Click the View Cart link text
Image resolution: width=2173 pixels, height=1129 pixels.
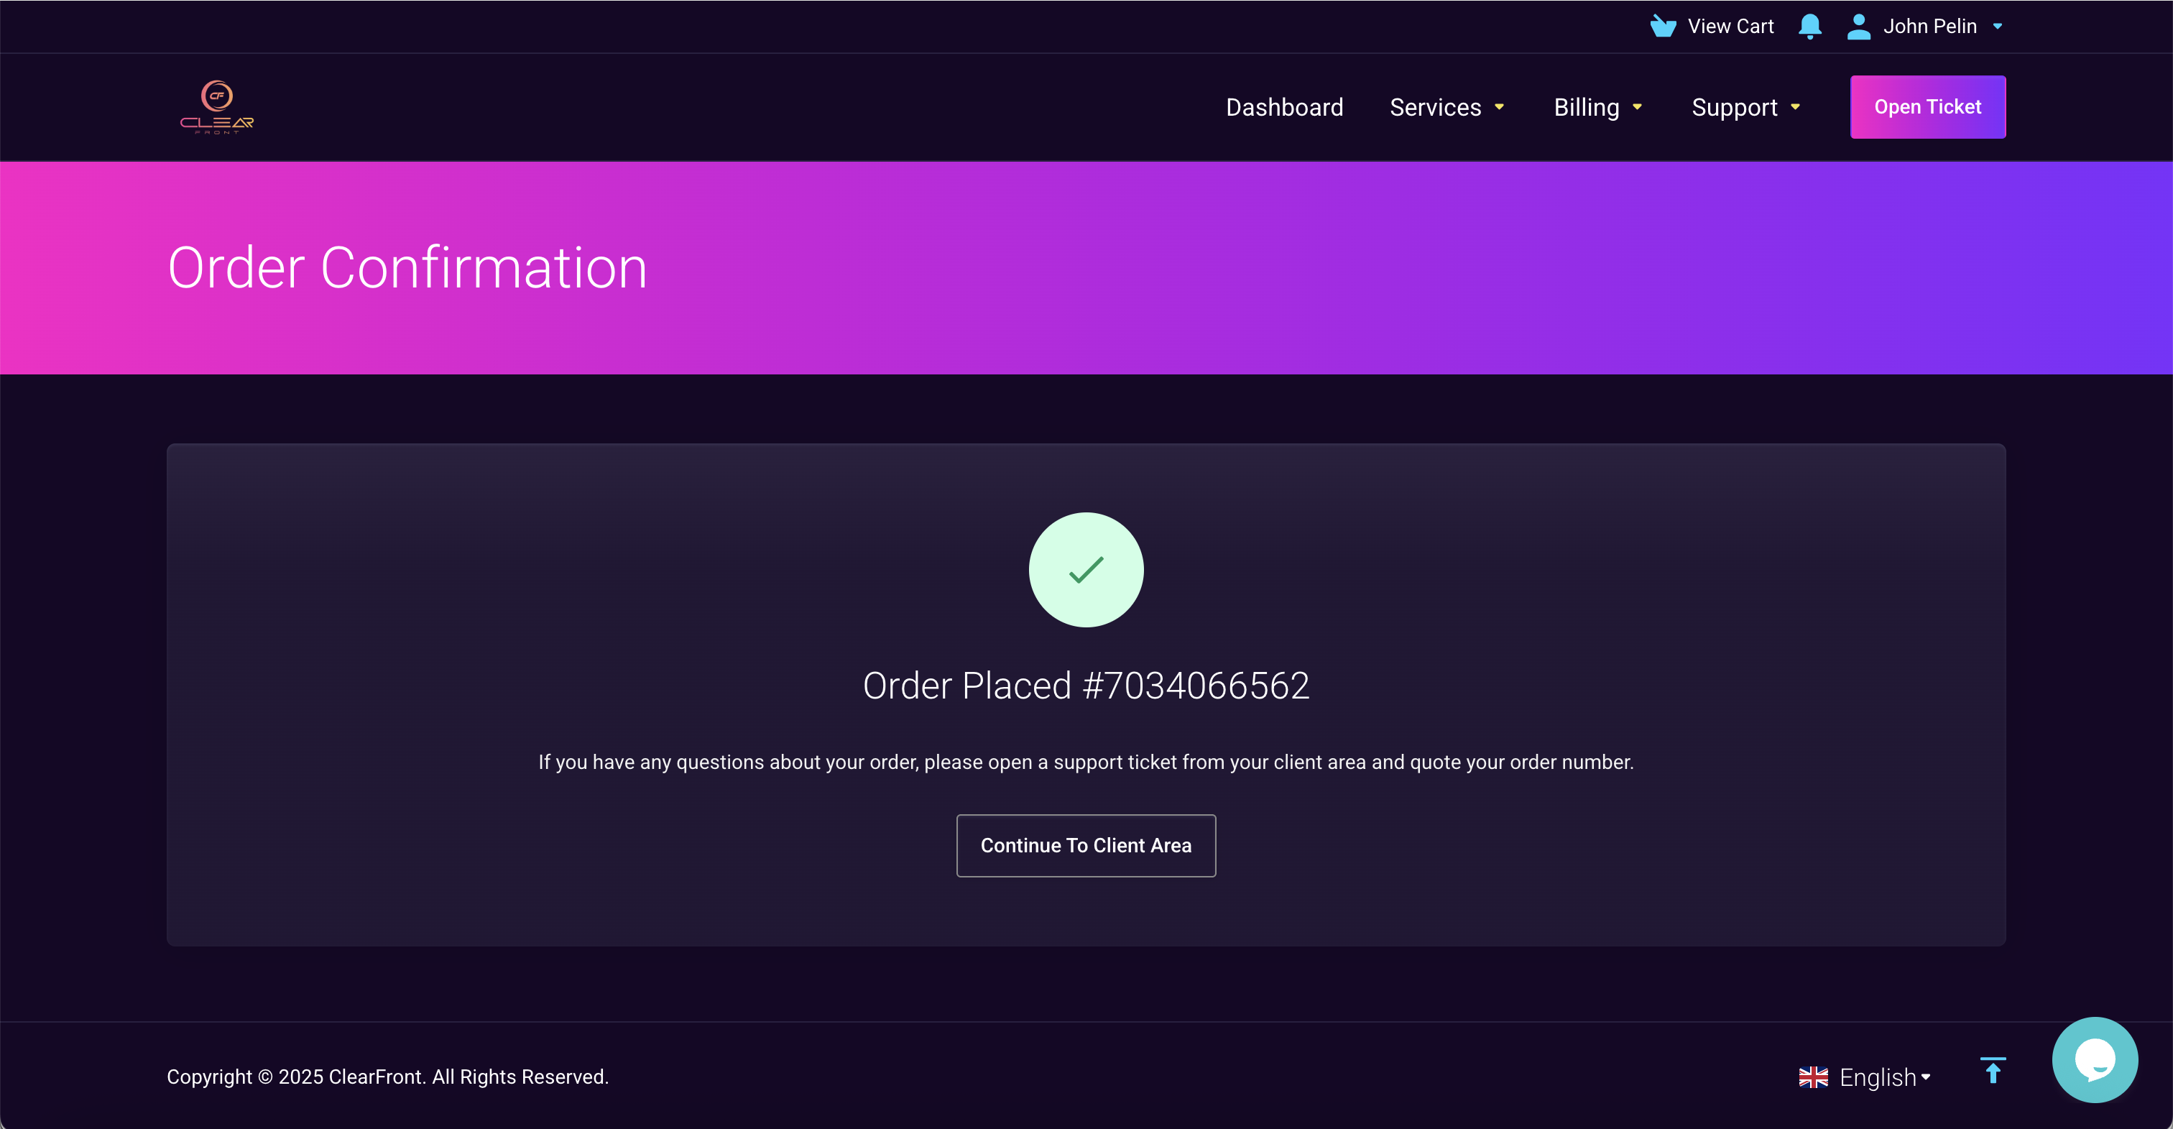(1730, 26)
